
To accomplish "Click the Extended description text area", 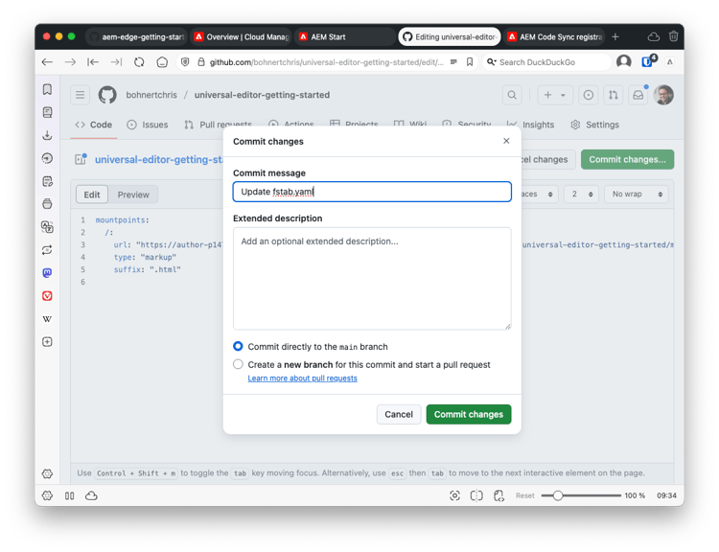I will coord(372,278).
